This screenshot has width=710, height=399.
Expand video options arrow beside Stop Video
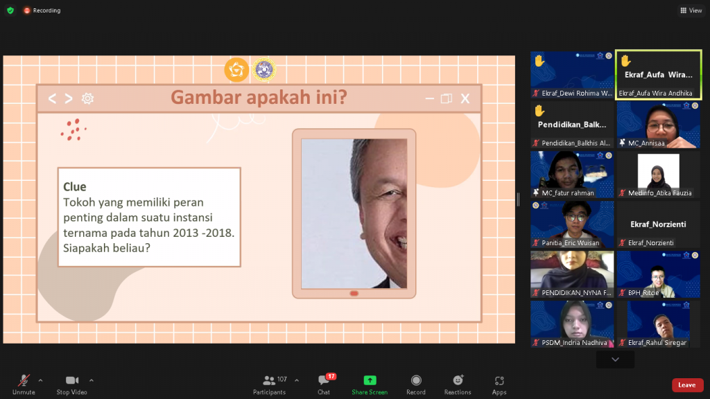tap(92, 380)
